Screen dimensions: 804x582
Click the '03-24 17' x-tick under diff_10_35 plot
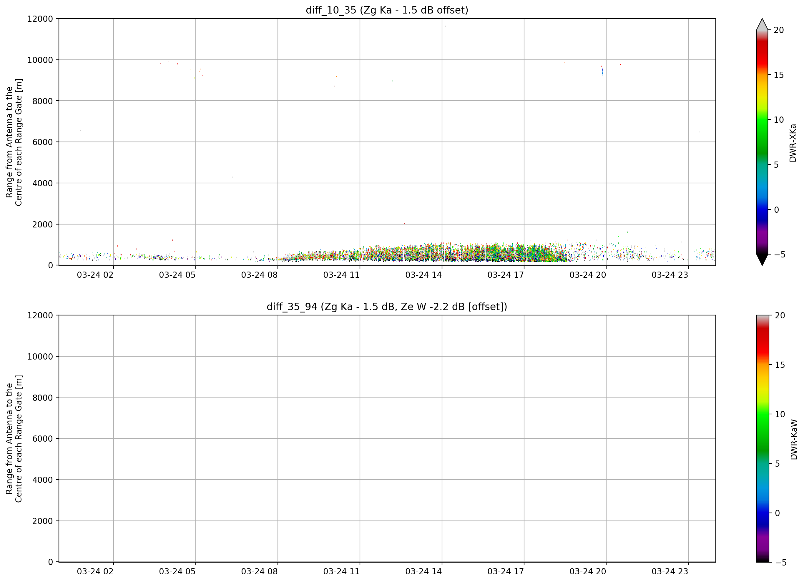(506, 275)
